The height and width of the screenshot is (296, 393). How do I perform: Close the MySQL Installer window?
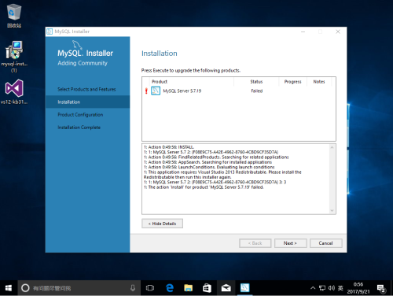click(x=338, y=31)
